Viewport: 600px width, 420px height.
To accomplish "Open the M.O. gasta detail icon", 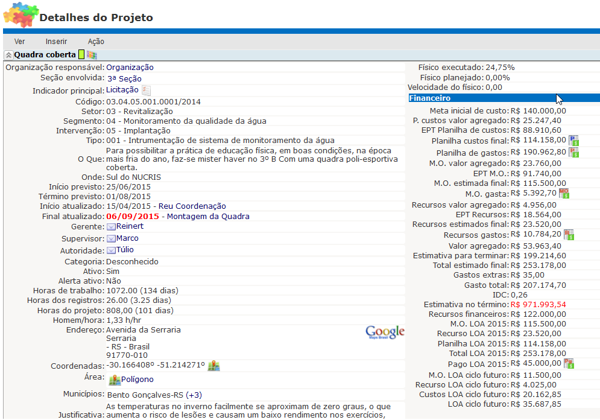I will coord(564,193).
